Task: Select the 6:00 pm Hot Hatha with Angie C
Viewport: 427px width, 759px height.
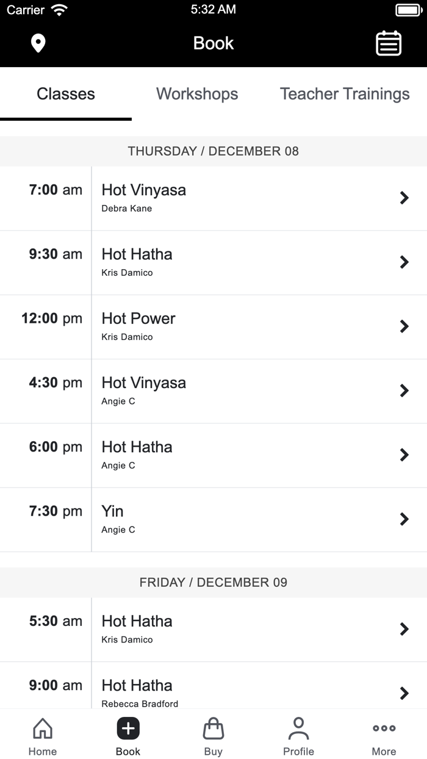Action: (x=213, y=455)
